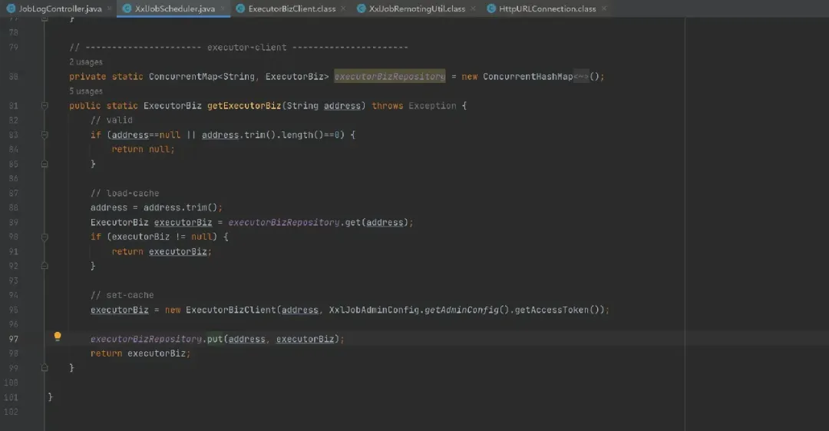
Task: Expand the folded diamond operator in ConcurrentHashMap
Action: click(581, 77)
